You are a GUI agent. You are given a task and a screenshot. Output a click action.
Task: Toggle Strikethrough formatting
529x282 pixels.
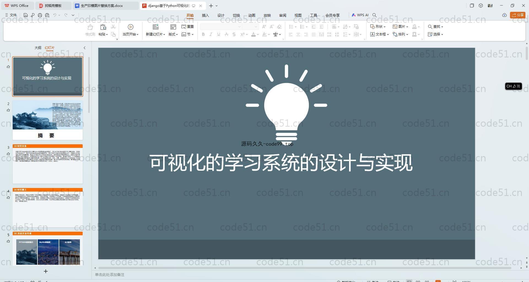pos(226,34)
